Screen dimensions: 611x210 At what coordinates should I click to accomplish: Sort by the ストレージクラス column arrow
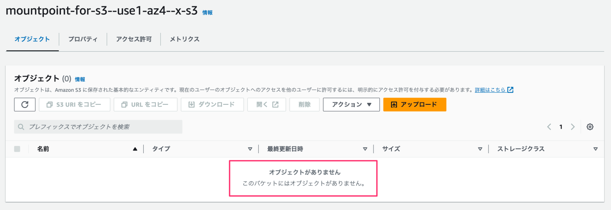pyautogui.click(x=595, y=149)
